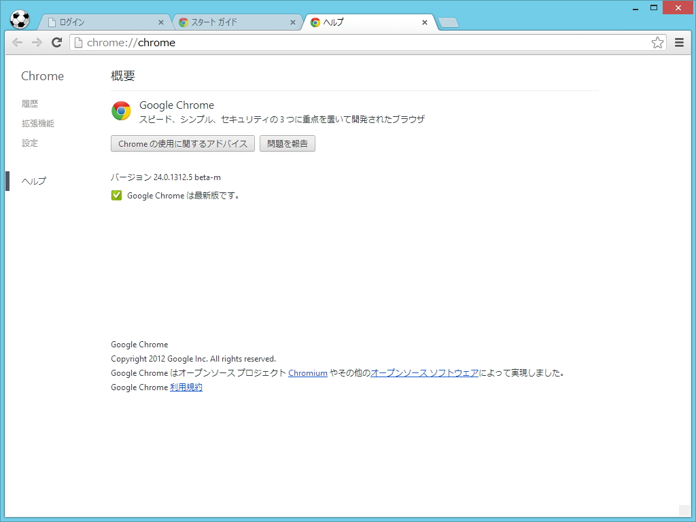The image size is (696, 522).
Task: Open a new tab
Action: (448, 22)
